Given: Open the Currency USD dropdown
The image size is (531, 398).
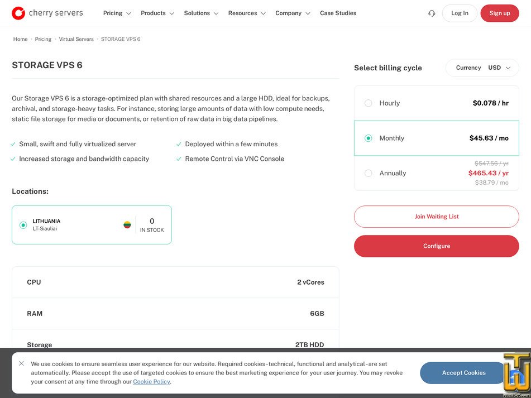Looking at the screenshot, I should point(482,68).
